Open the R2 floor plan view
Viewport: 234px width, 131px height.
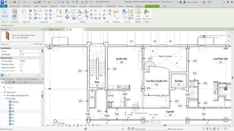(x=13, y=121)
